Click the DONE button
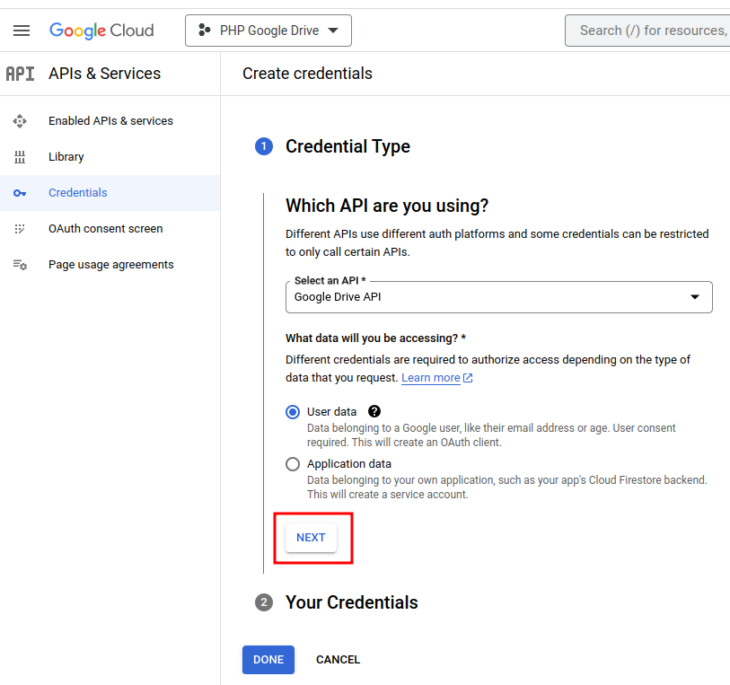 [268, 660]
